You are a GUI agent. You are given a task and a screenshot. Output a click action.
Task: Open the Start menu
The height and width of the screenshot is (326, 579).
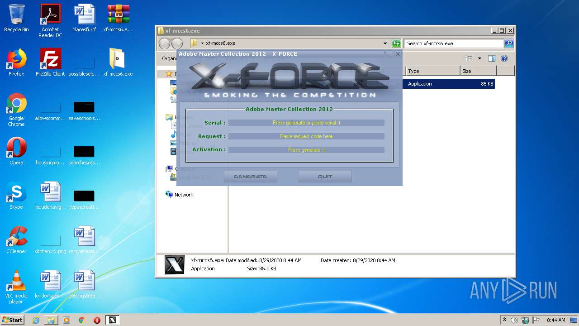pos(12,320)
